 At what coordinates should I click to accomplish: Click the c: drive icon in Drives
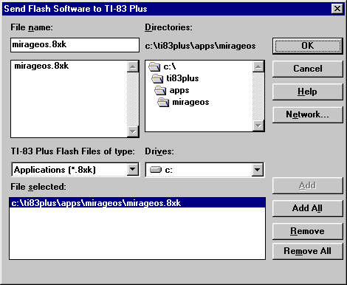click(x=156, y=170)
